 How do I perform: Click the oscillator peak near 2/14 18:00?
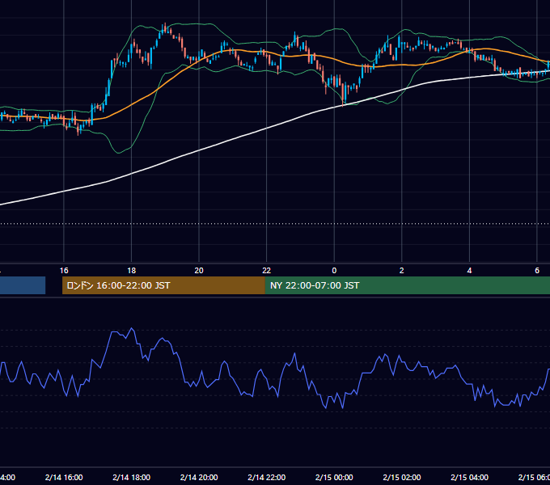132,328
